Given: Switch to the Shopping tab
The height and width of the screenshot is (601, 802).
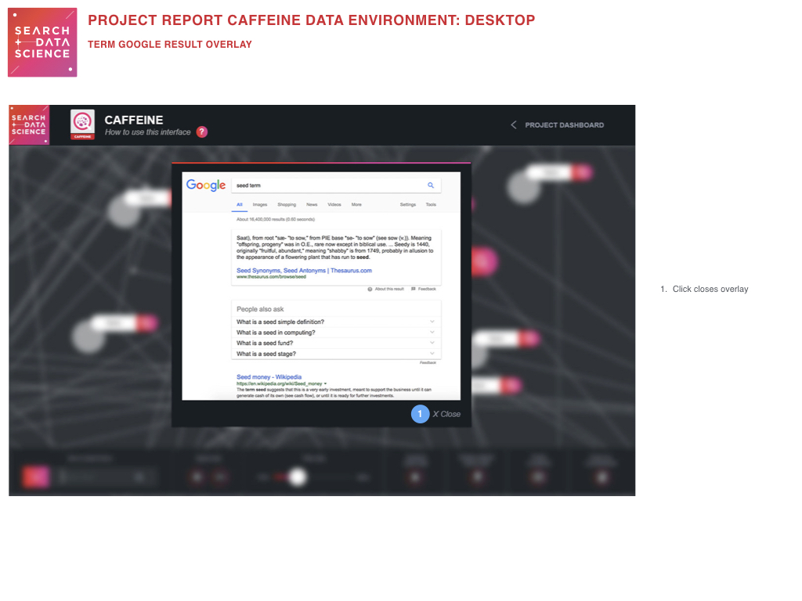Looking at the screenshot, I should coord(287,204).
